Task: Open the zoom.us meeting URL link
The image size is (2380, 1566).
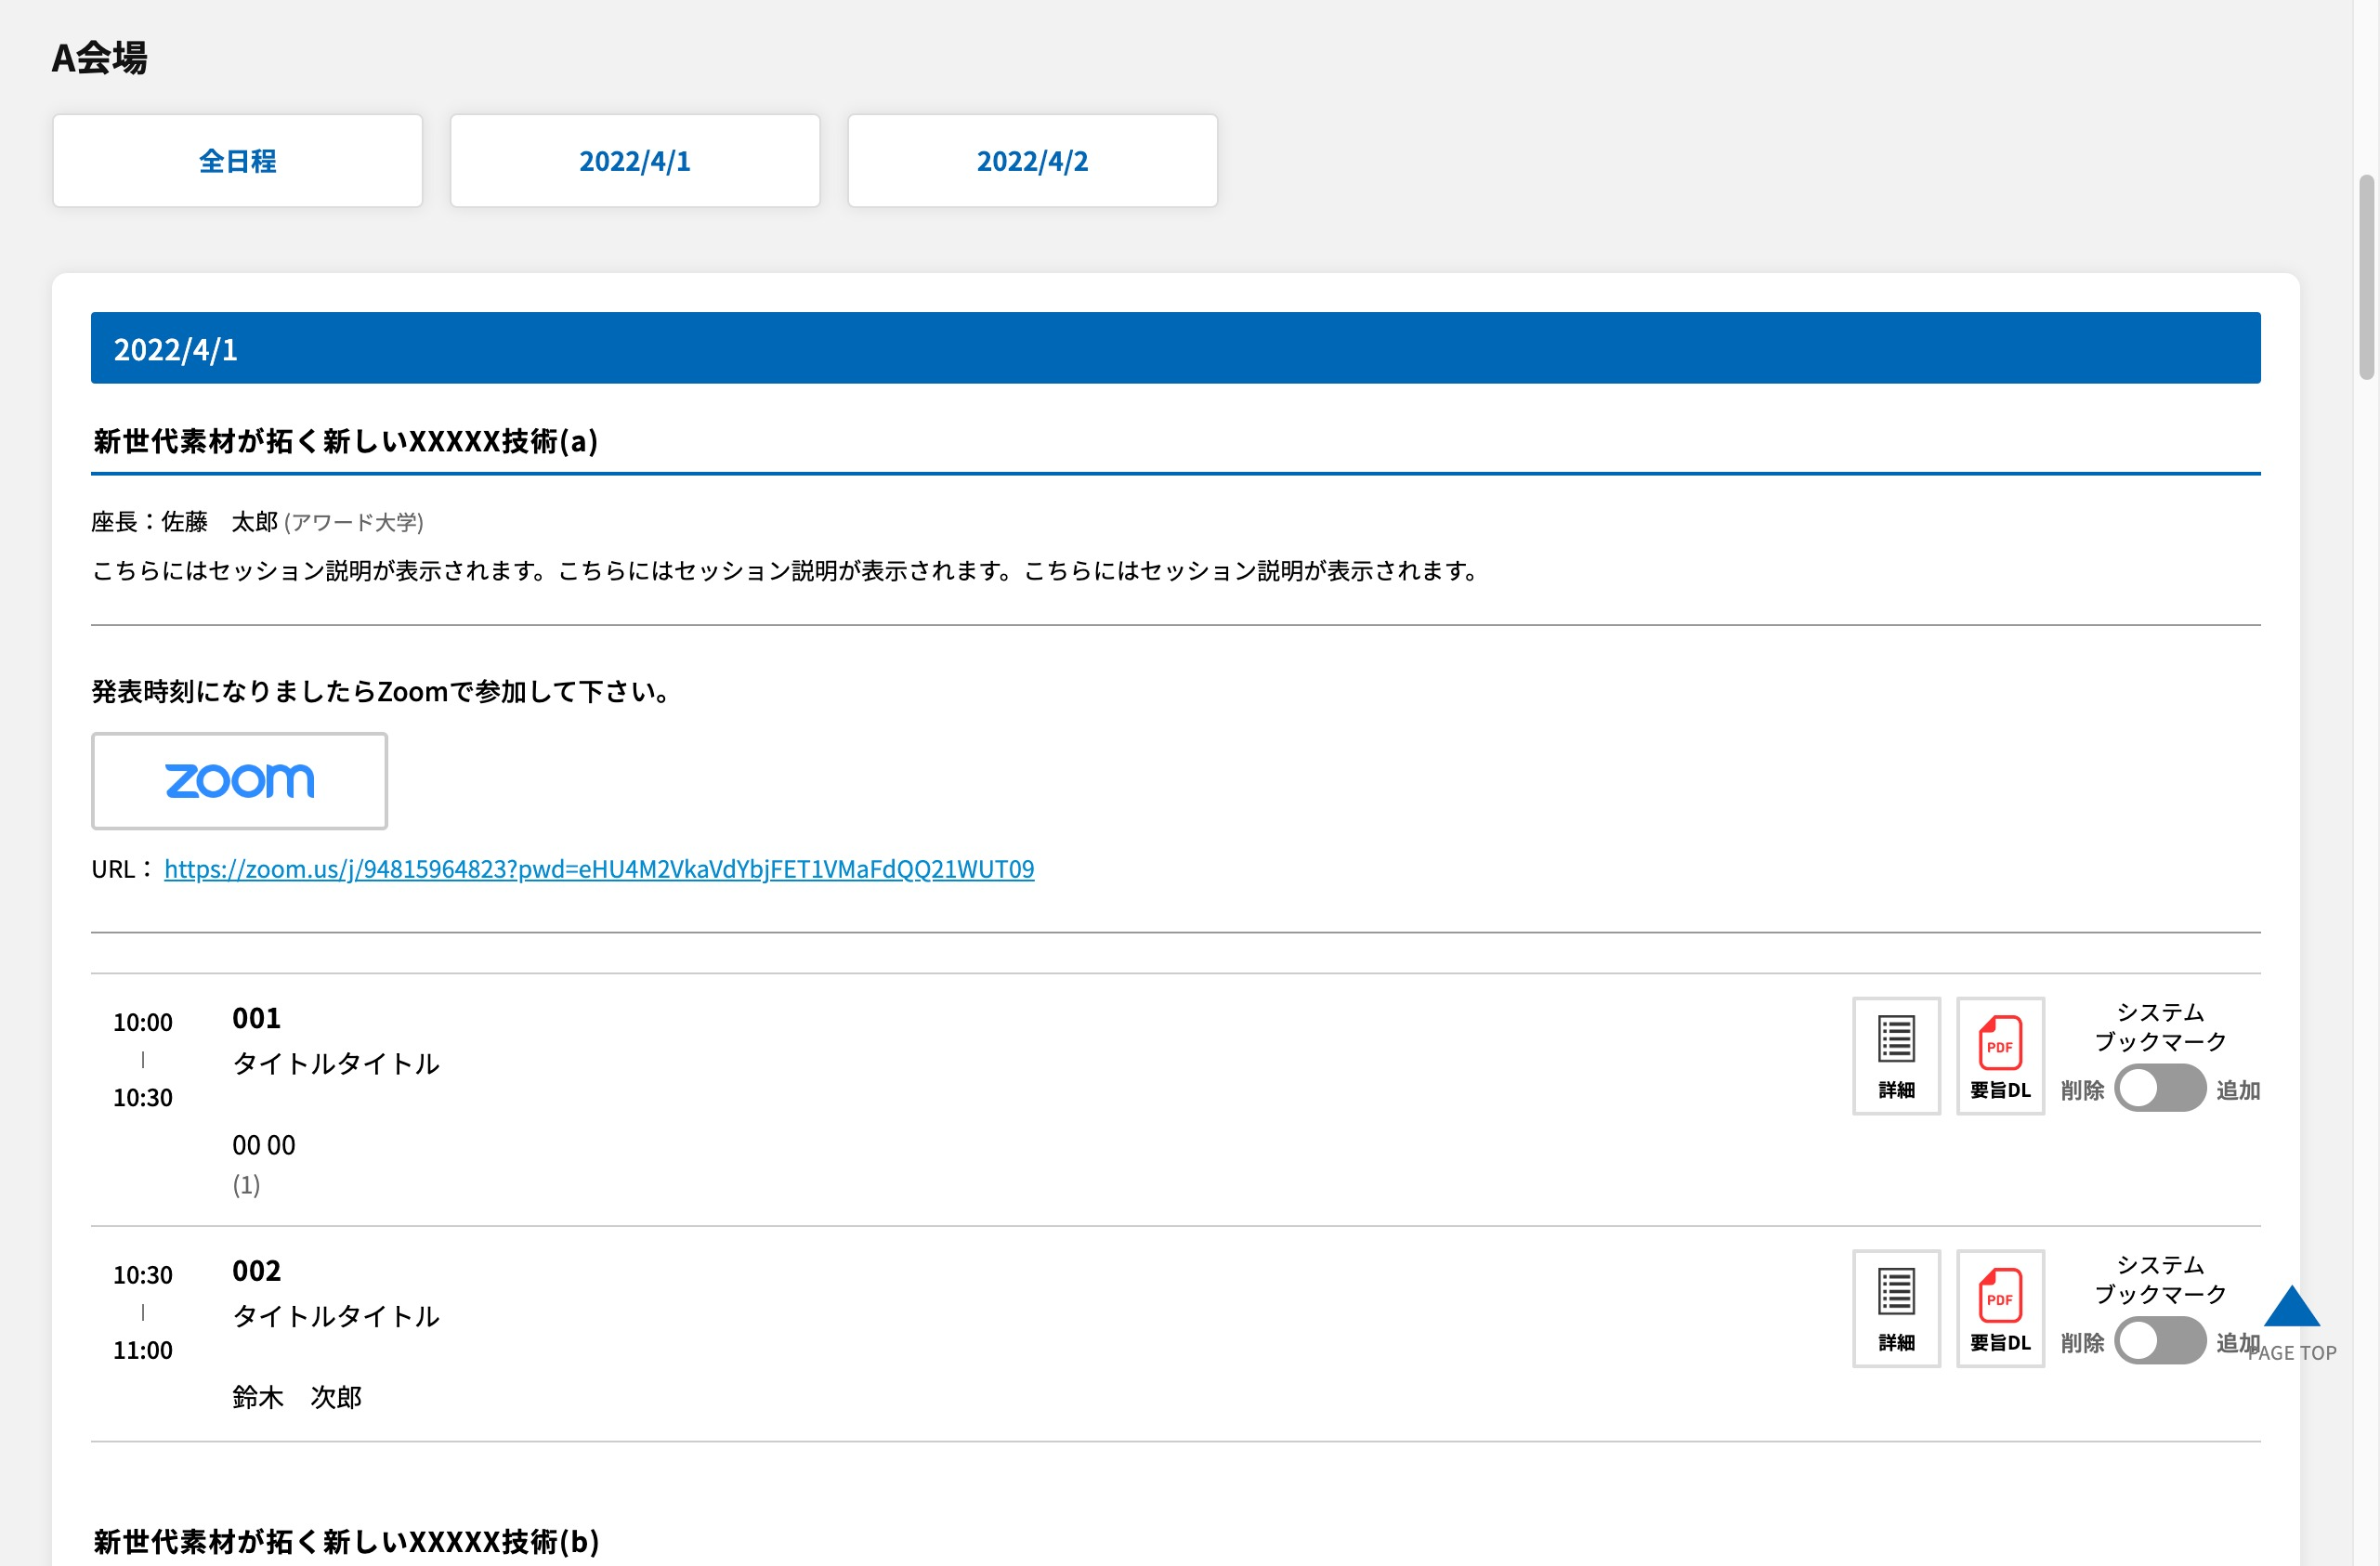Action: click(599, 869)
